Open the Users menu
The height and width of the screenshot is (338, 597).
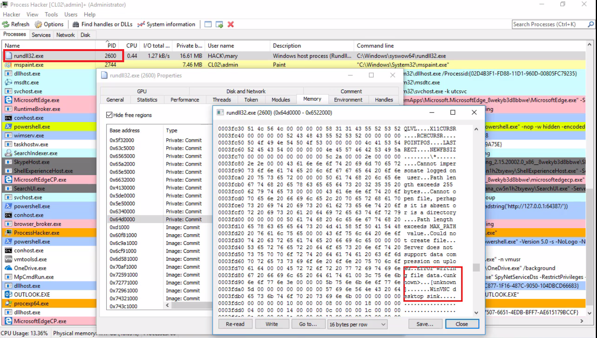click(71, 14)
